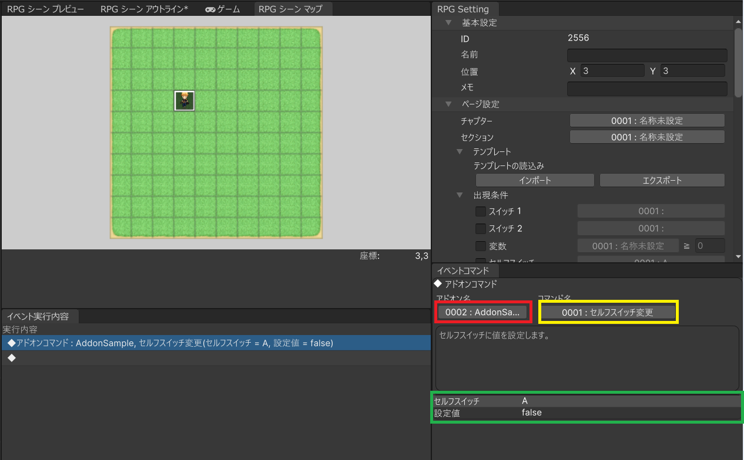Toggle the 変数 condition checkbox

(x=480, y=246)
